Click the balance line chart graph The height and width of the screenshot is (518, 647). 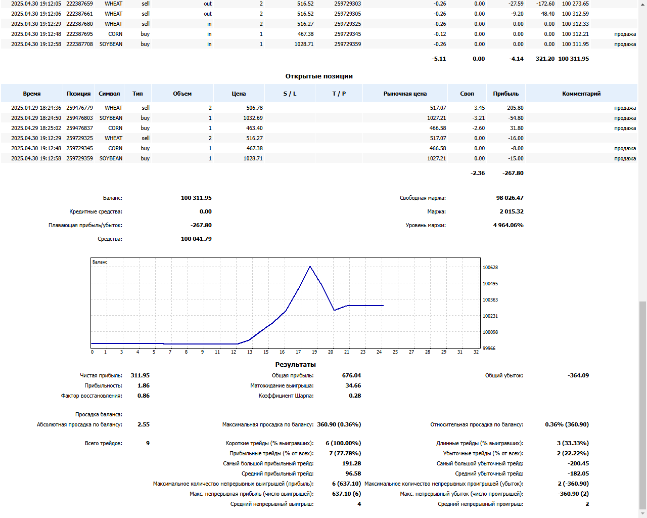(x=286, y=303)
